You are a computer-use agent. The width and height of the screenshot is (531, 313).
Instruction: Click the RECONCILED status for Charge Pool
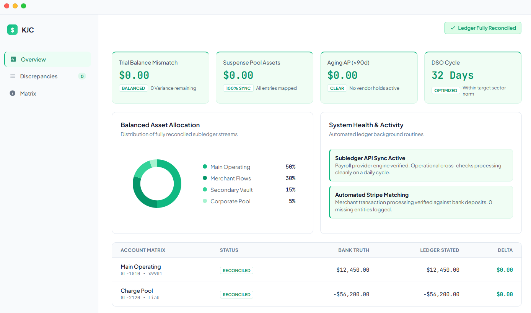236,295
